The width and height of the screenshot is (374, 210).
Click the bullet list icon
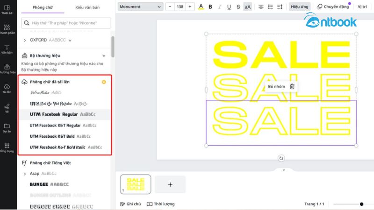270,7
